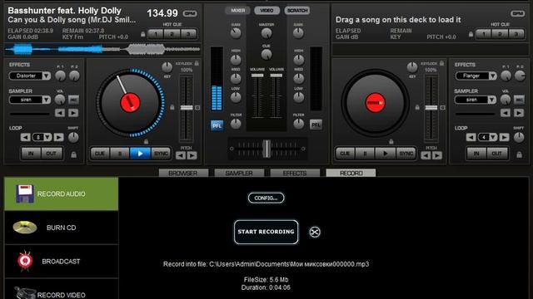Click the left channel volume fader

257,76
